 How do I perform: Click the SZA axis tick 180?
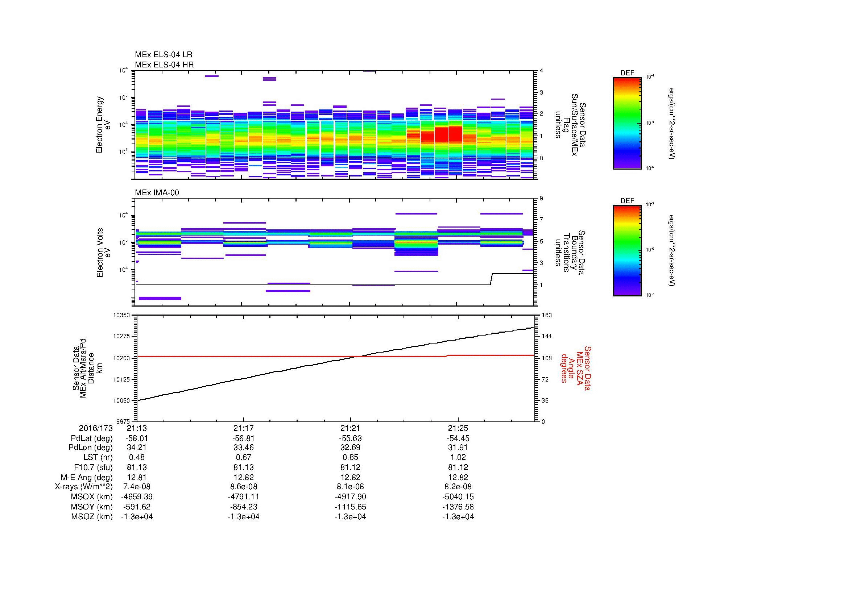(x=546, y=315)
